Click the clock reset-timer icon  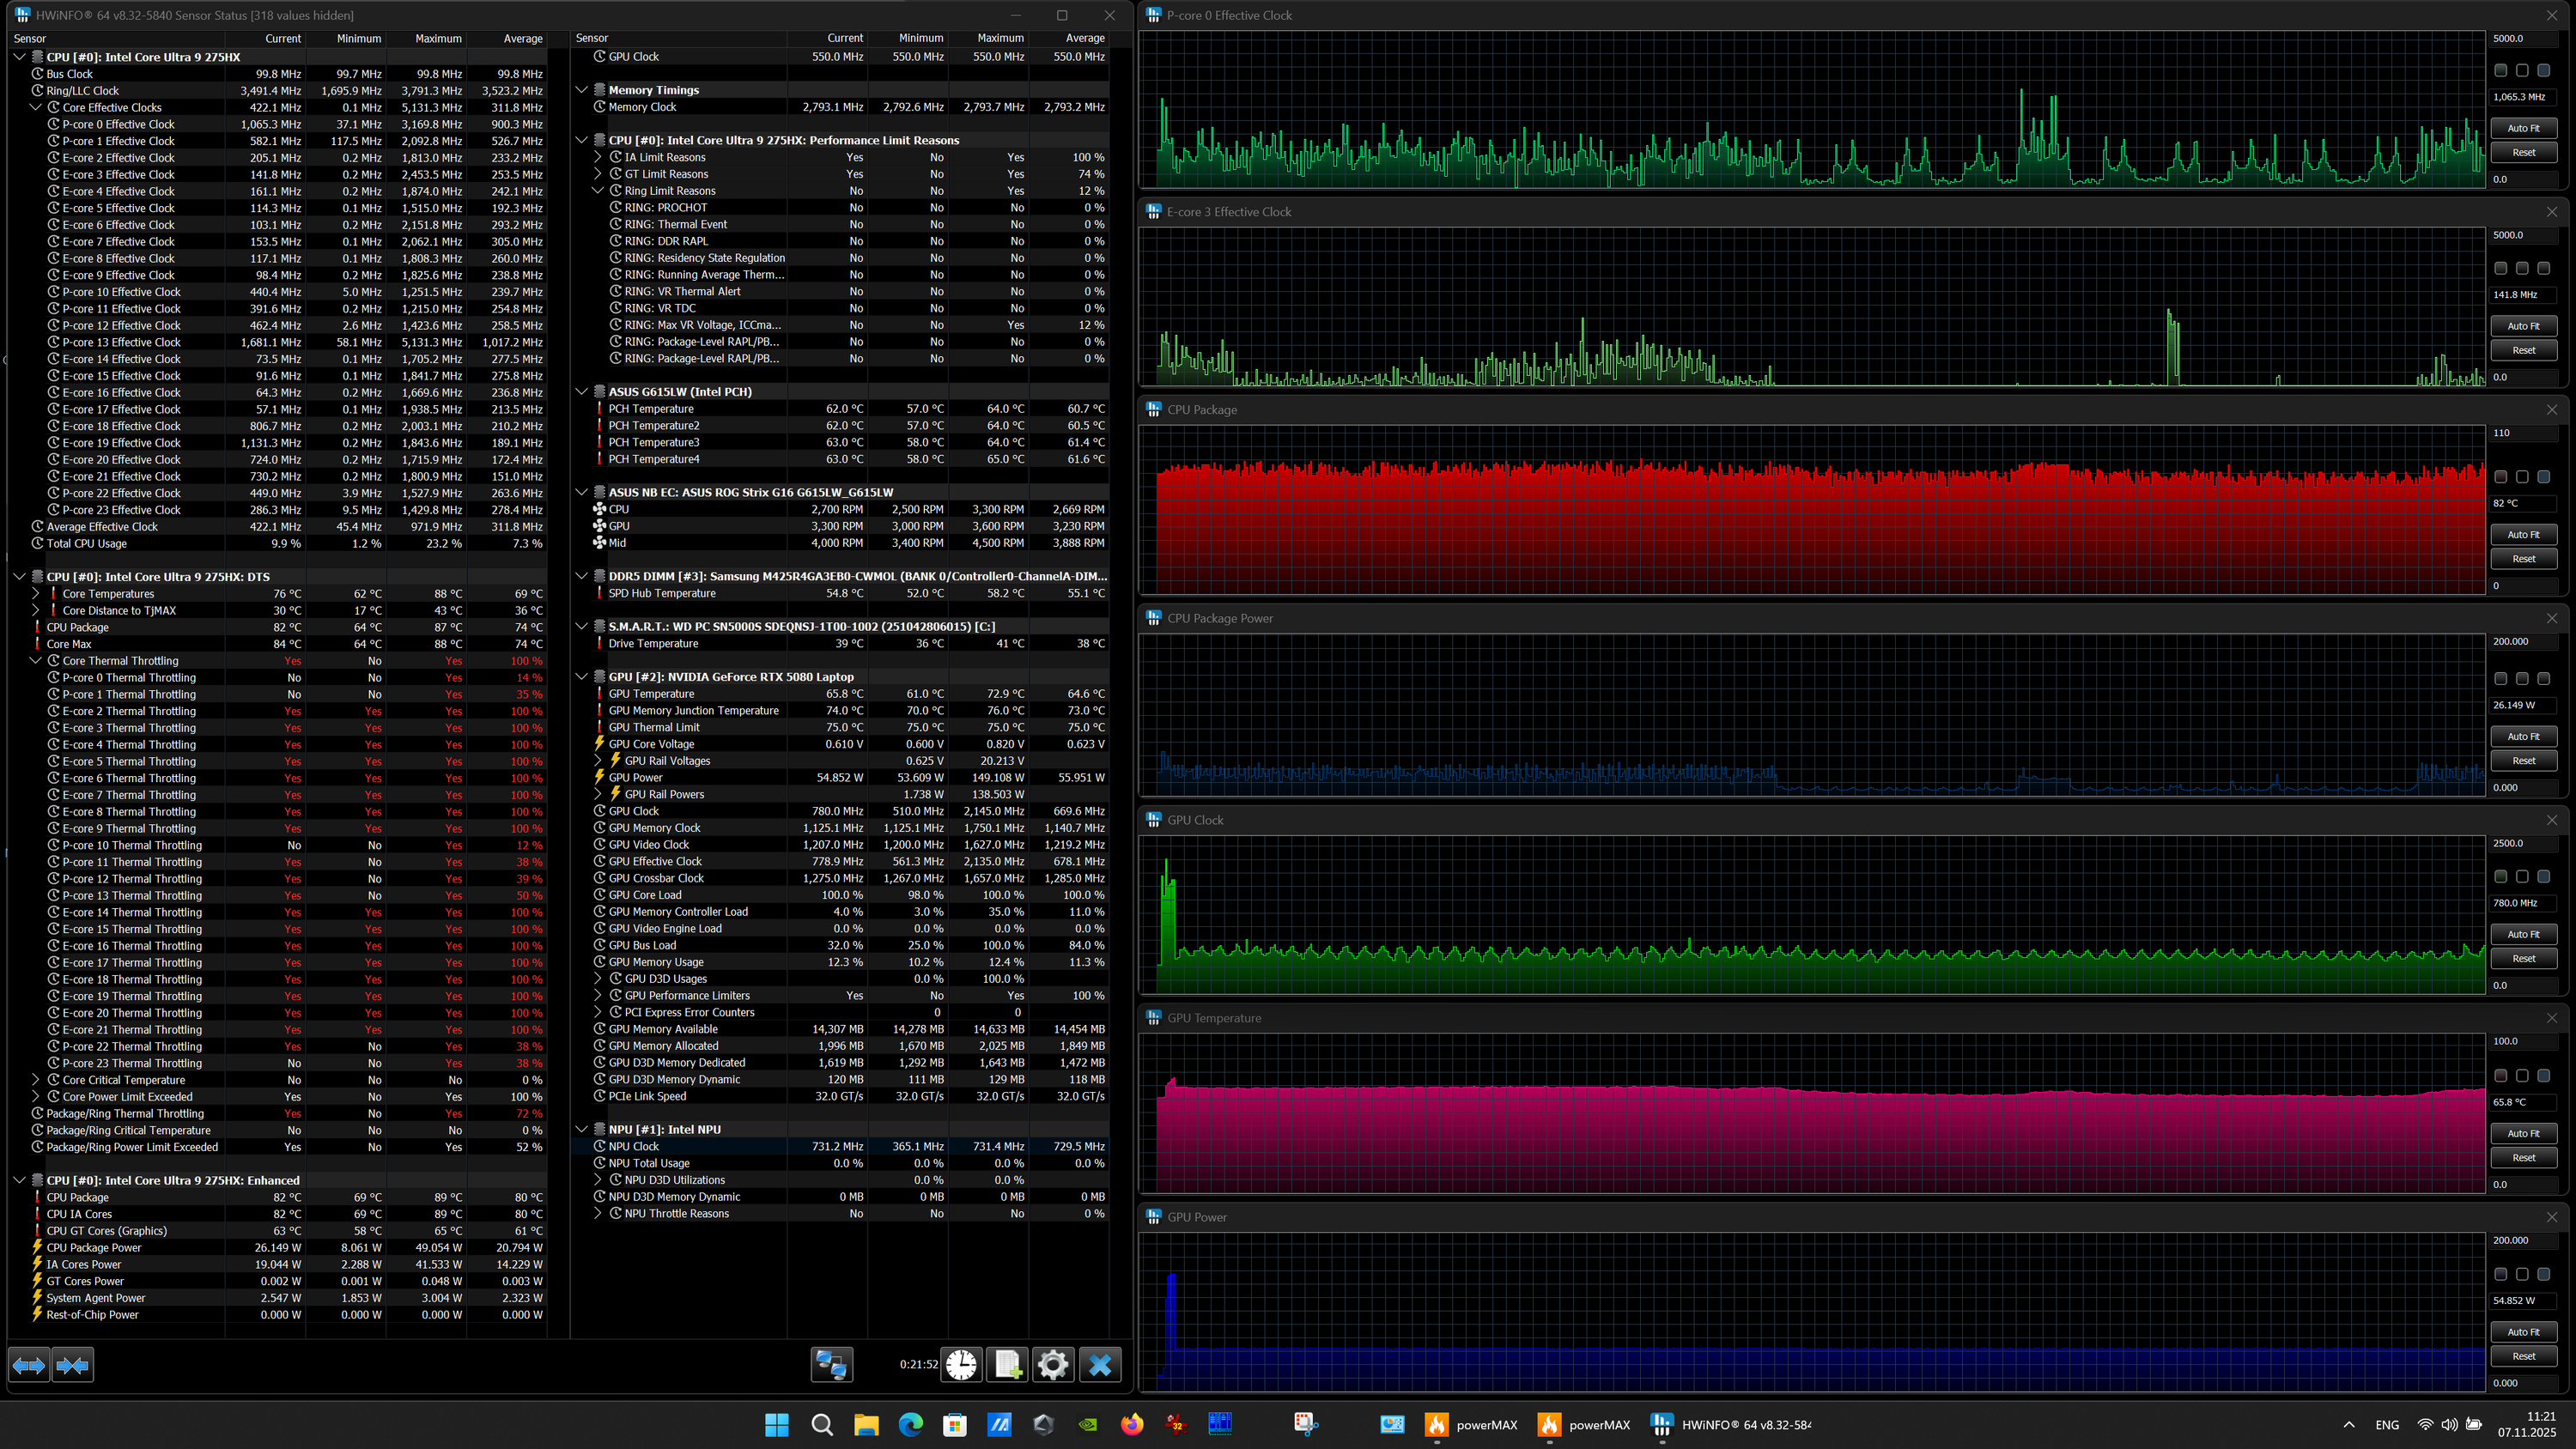point(962,1365)
